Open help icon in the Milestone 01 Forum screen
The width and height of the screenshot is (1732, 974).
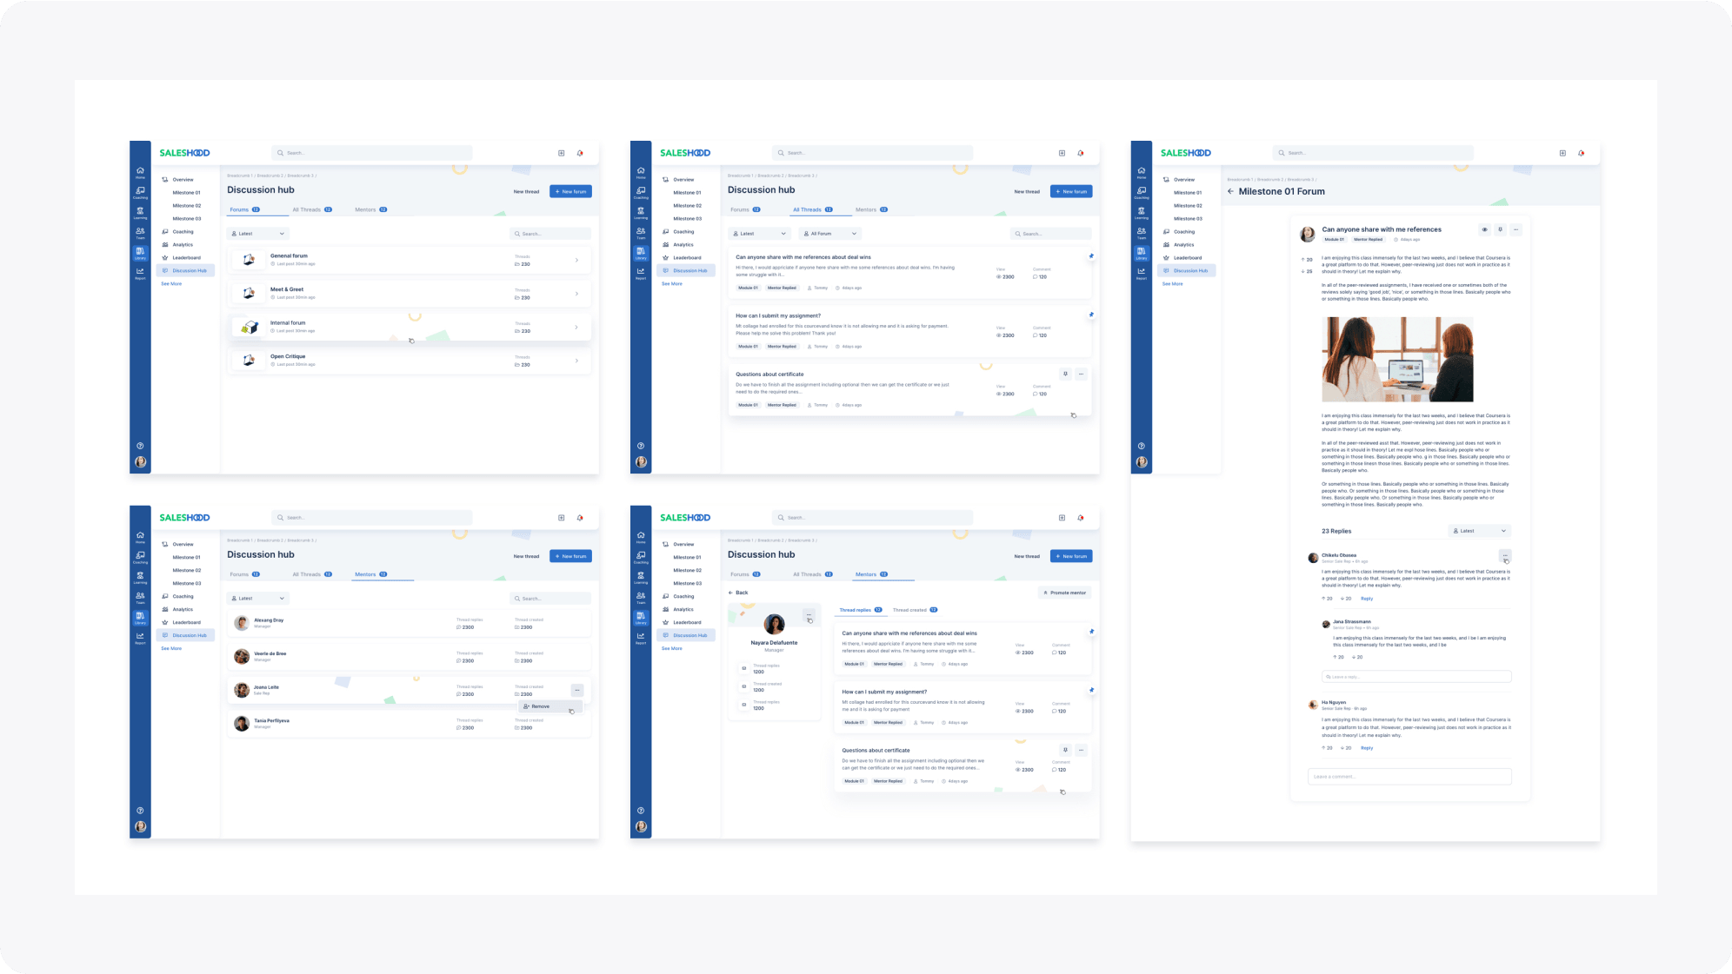tap(1142, 446)
